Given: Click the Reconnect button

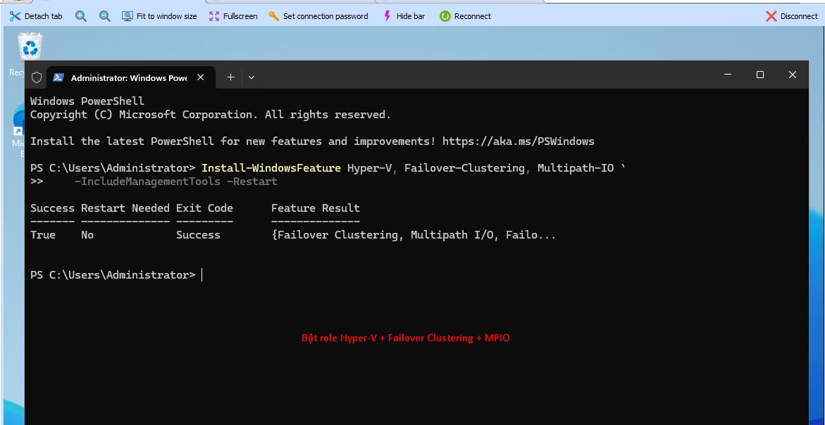Looking at the screenshot, I should (x=465, y=16).
